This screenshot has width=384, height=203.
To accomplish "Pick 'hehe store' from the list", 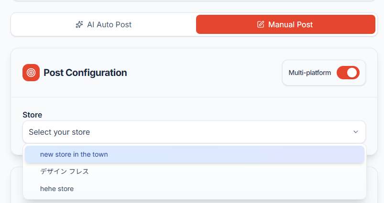I will (57, 189).
